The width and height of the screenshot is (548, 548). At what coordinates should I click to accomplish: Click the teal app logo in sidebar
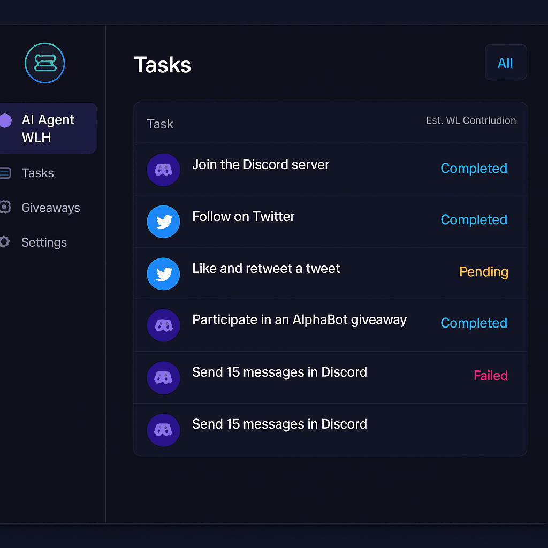(45, 63)
